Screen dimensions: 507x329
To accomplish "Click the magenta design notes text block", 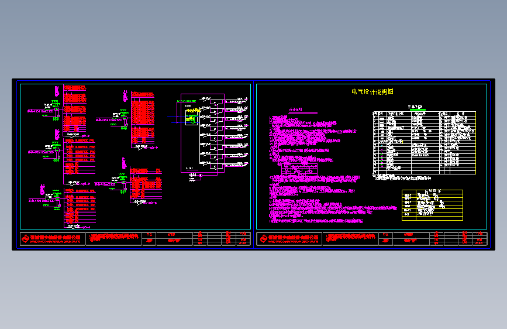I will 333,169.
